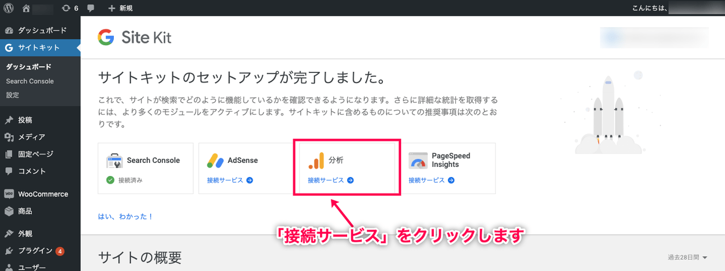The image size is (725, 271).
Task: Click the setup complete heading text
Action: [242, 76]
